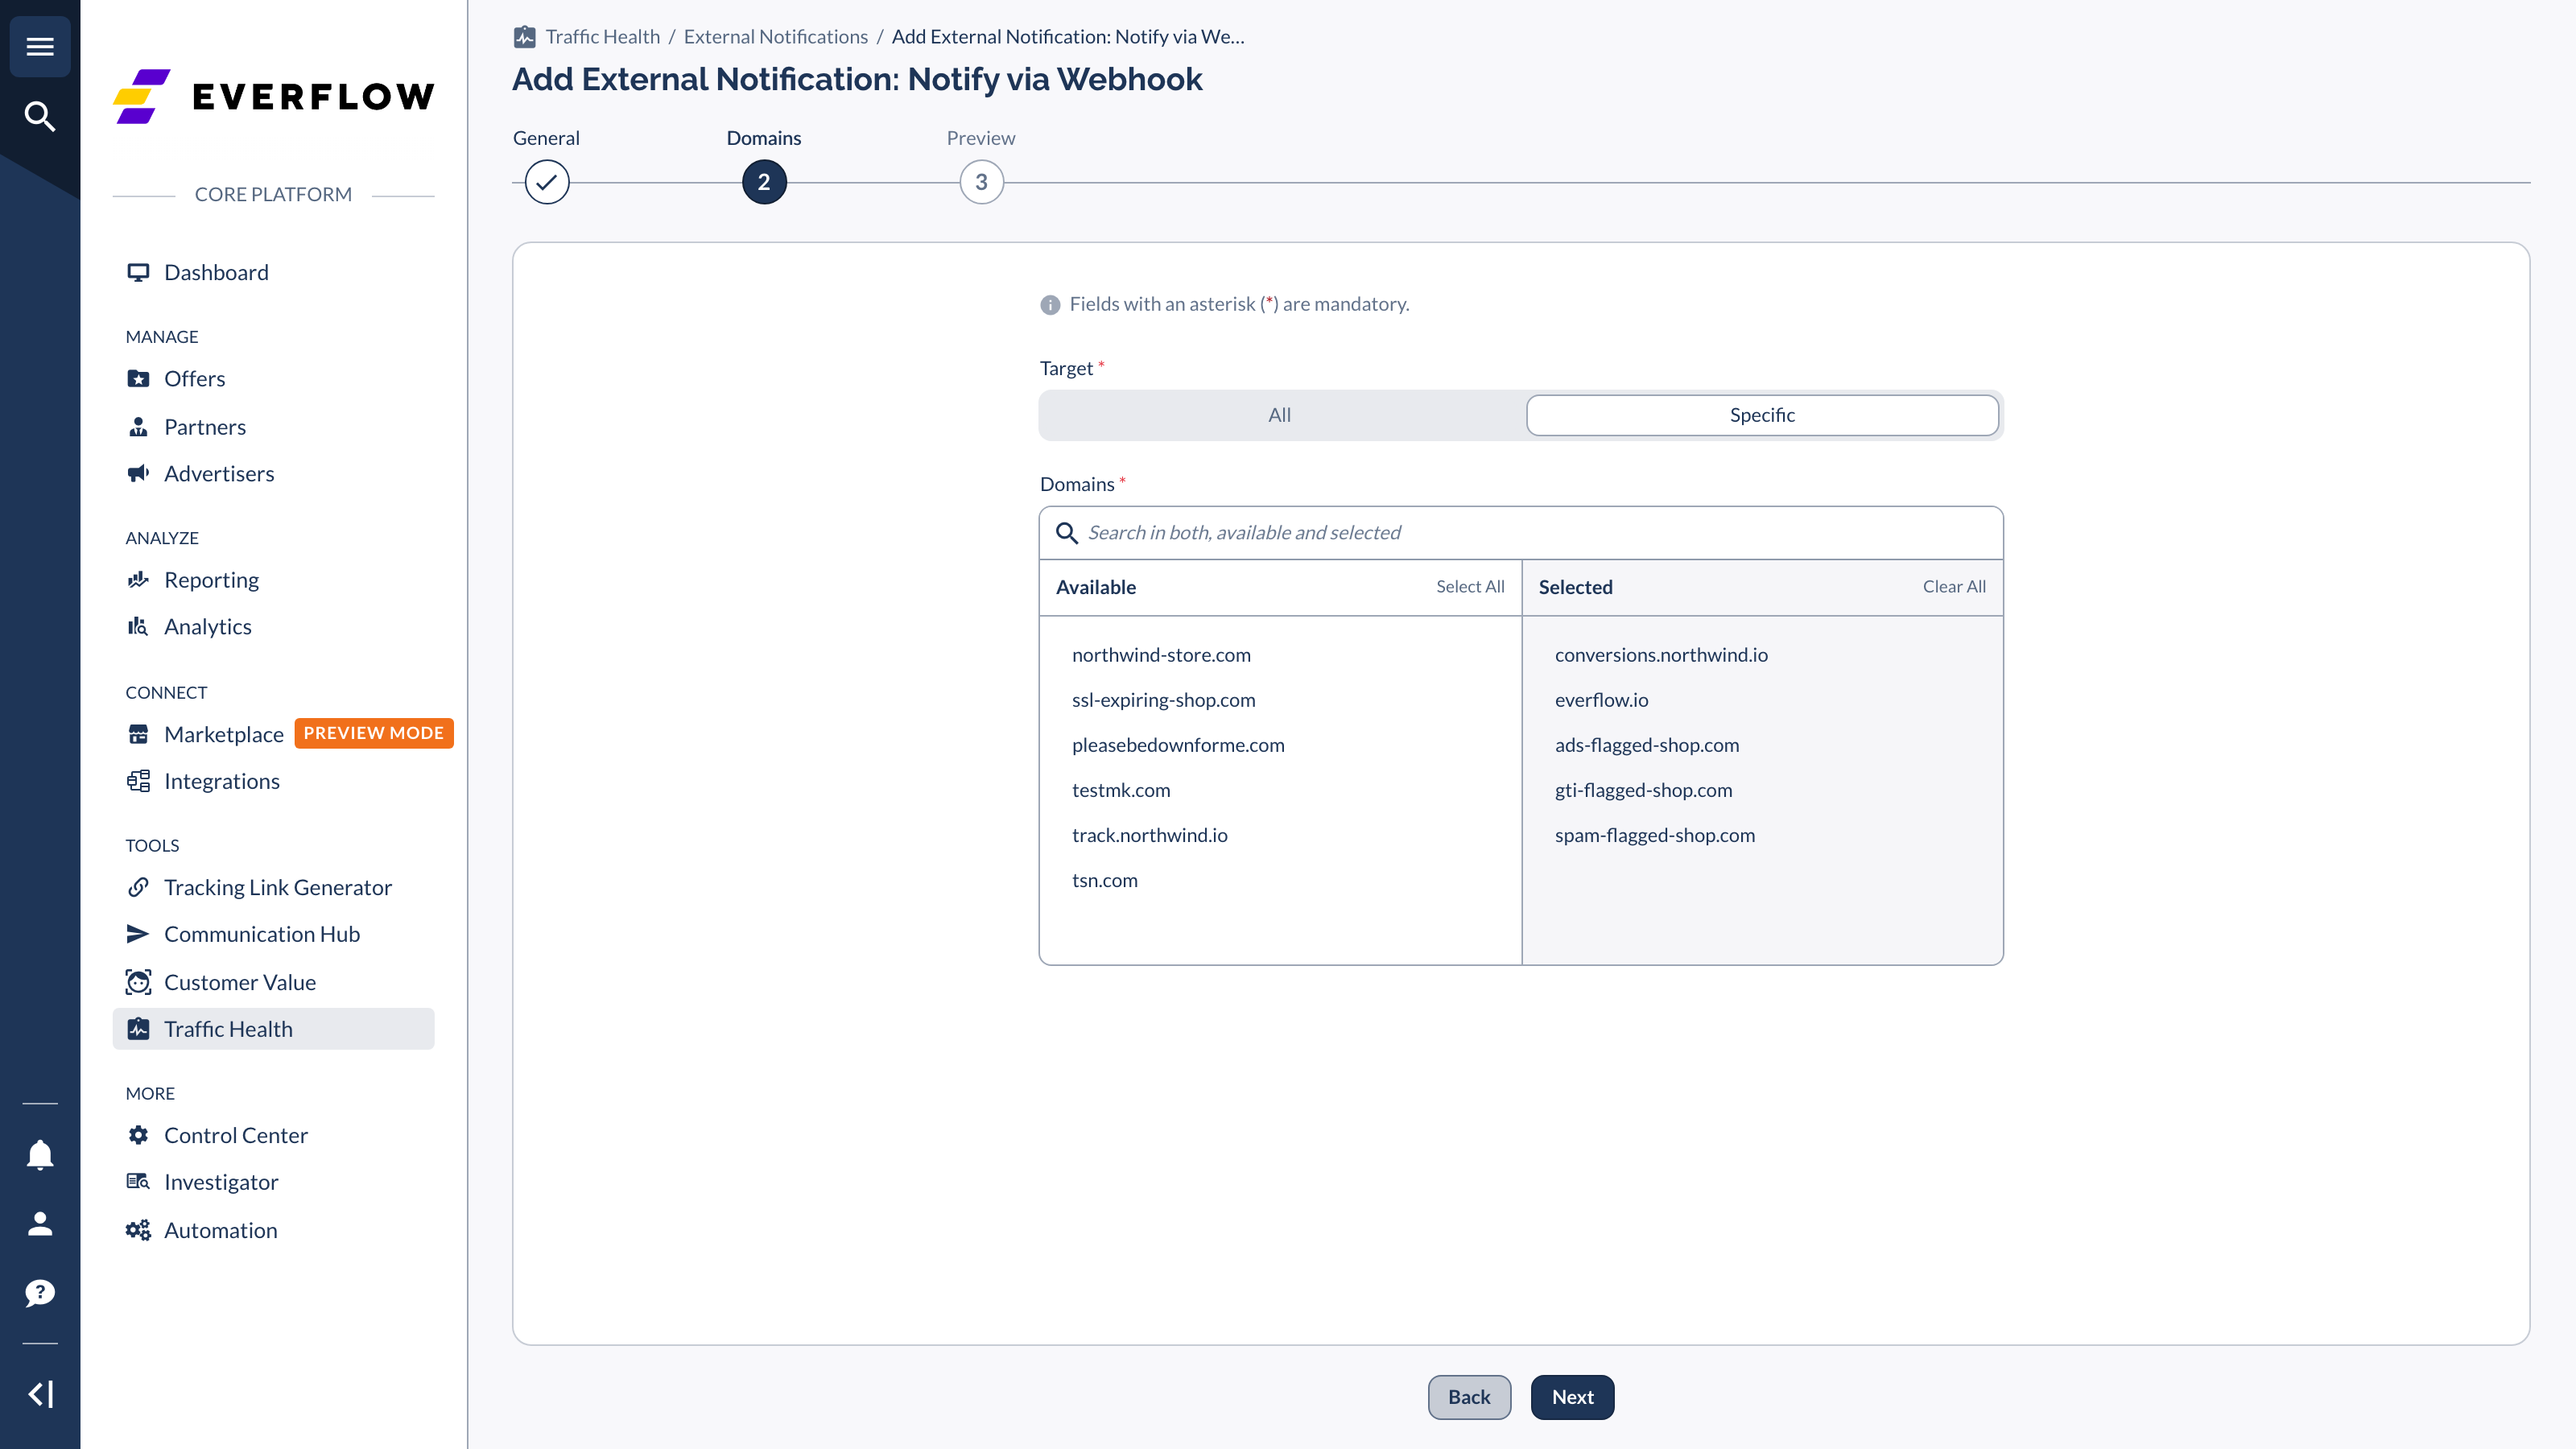Go to the General step circle
The width and height of the screenshot is (2576, 1449).
pyautogui.click(x=547, y=182)
